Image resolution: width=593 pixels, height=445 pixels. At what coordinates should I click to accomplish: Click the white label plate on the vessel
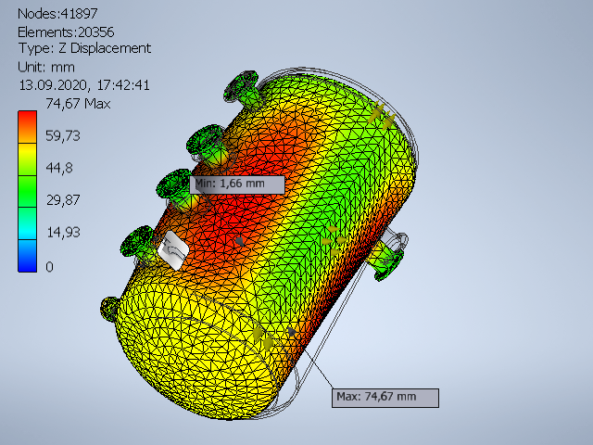coord(173,250)
